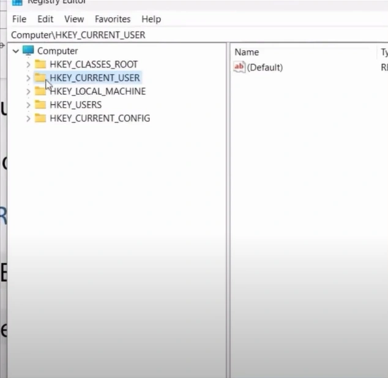Open the Help menu
Screen dimensions: 388x378
[151, 19]
